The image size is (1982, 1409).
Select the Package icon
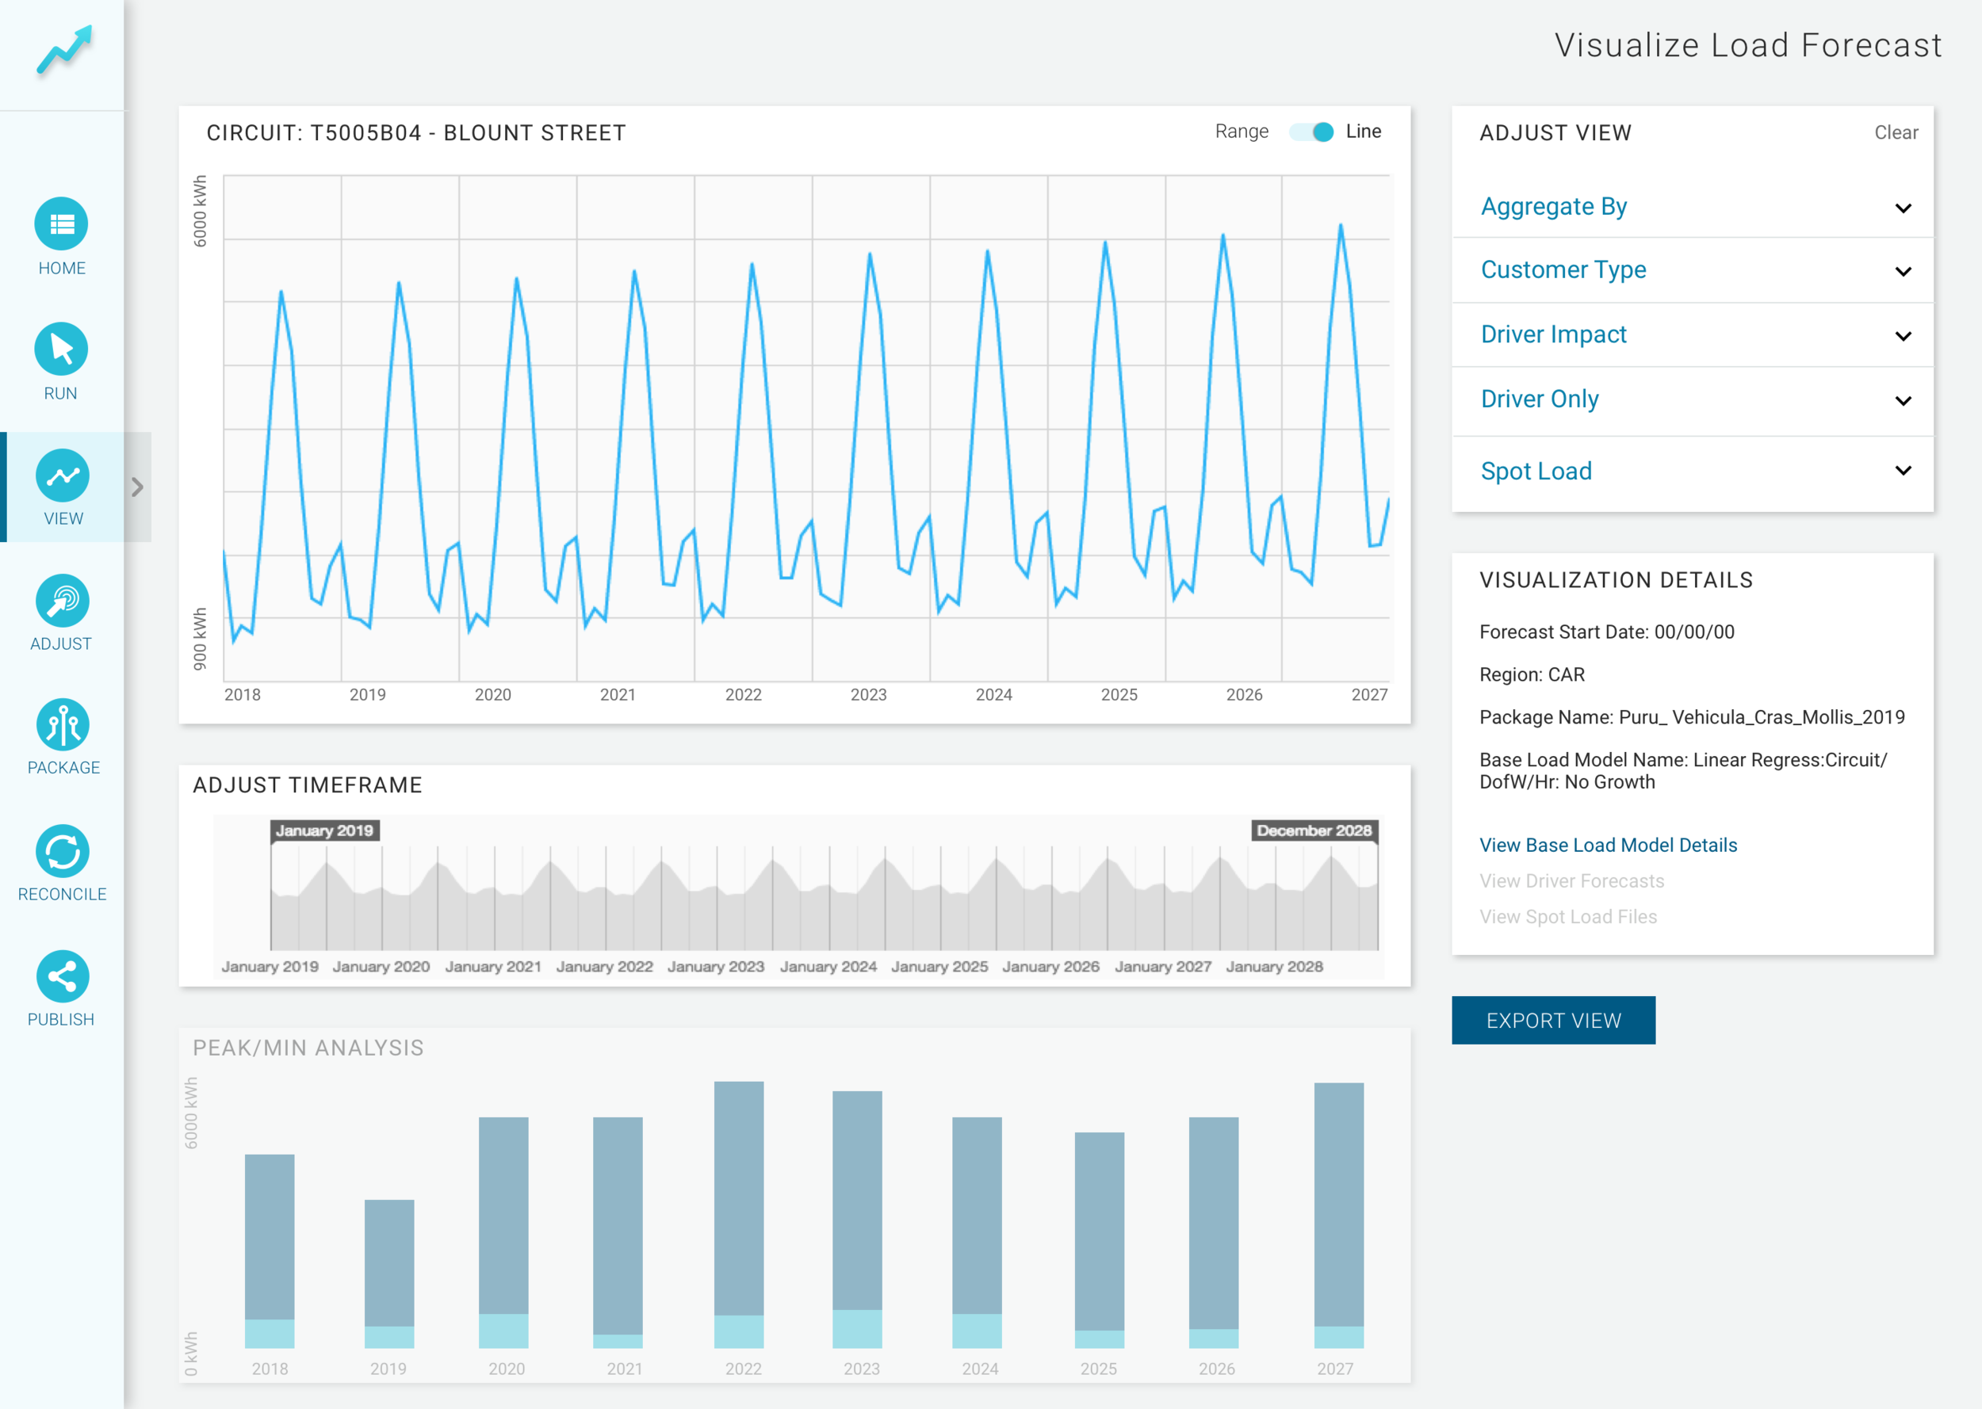[62, 725]
